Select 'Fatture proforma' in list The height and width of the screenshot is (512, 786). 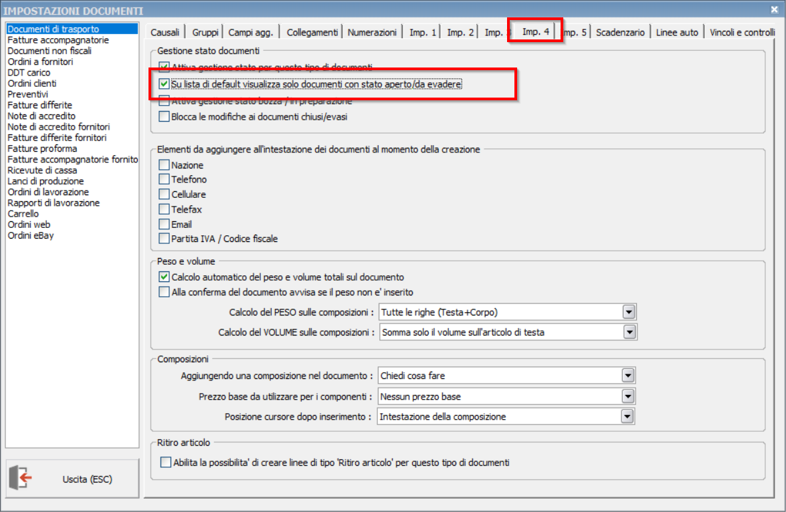pyautogui.click(x=72, y=148)
